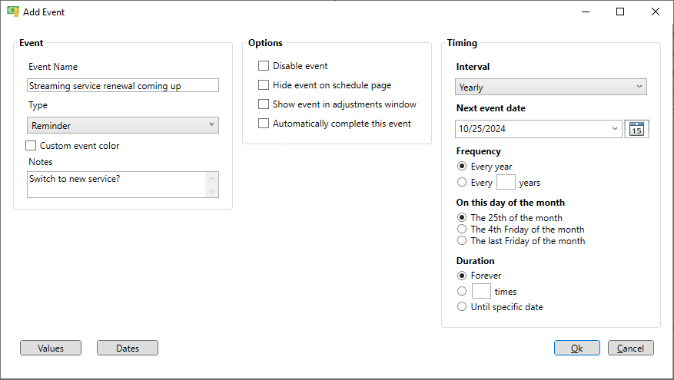Click the Event Name text field
This screenshot has height=380, width=674.
pos(123,86)
